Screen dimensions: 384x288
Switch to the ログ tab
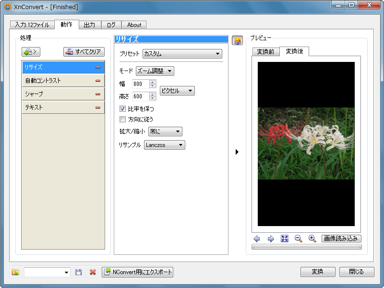pyautogui.click(x=111, y=25)
